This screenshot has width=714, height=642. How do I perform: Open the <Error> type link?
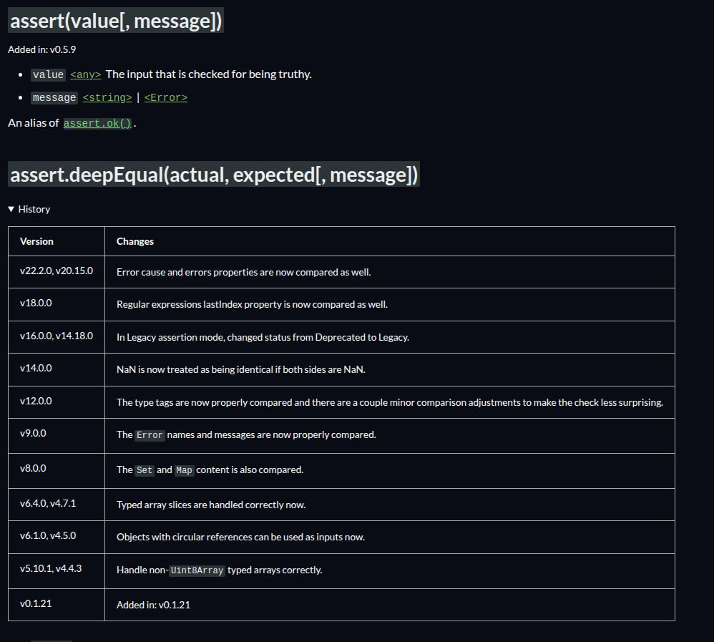[x=166, y=98]
